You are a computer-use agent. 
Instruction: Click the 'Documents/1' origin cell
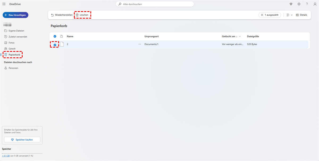click(x=151, y=44)
